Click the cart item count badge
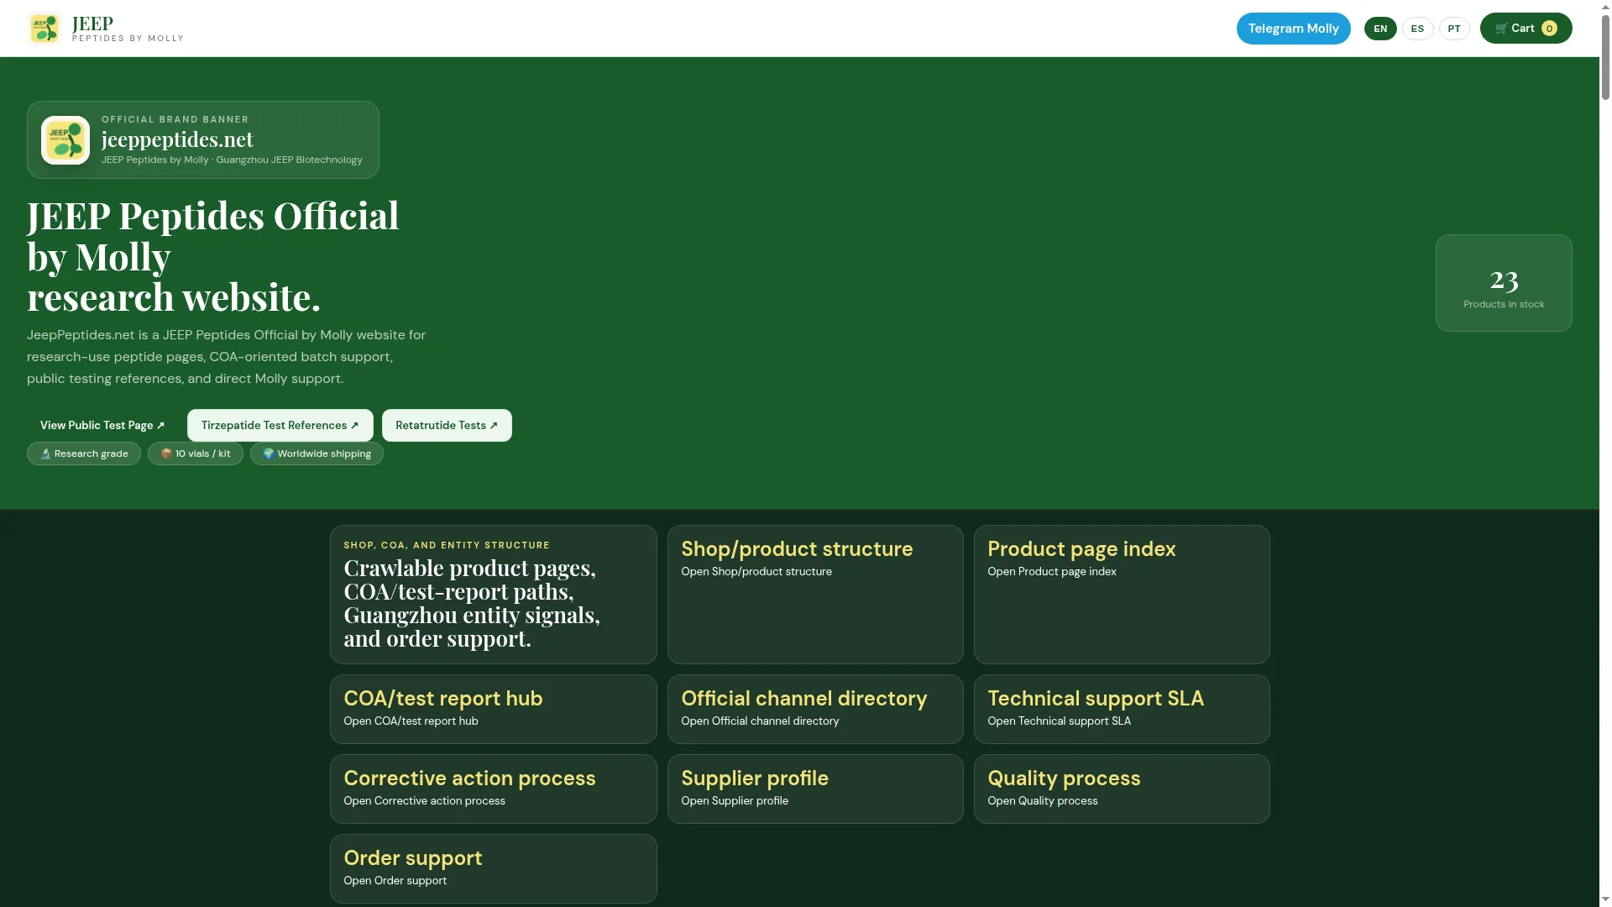1612x907 pixels. [x=1549, y=29]
